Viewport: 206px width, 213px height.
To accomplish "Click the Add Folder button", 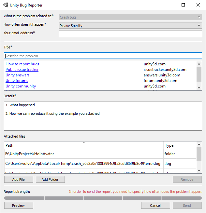I will coord(50,180).
